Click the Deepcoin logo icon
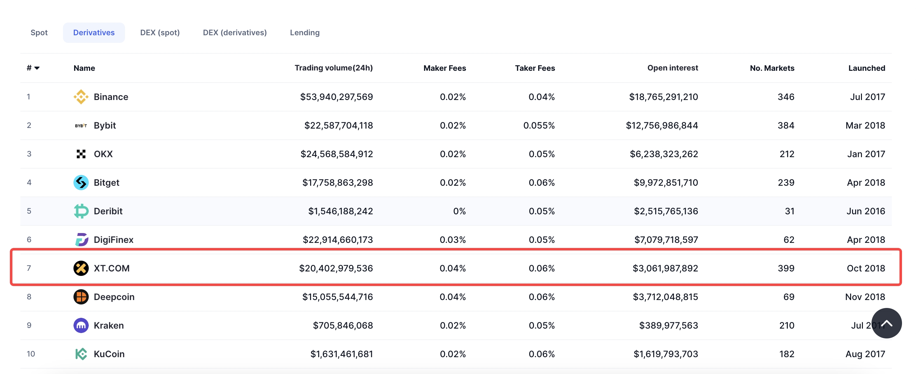 [x=81, y=297]
